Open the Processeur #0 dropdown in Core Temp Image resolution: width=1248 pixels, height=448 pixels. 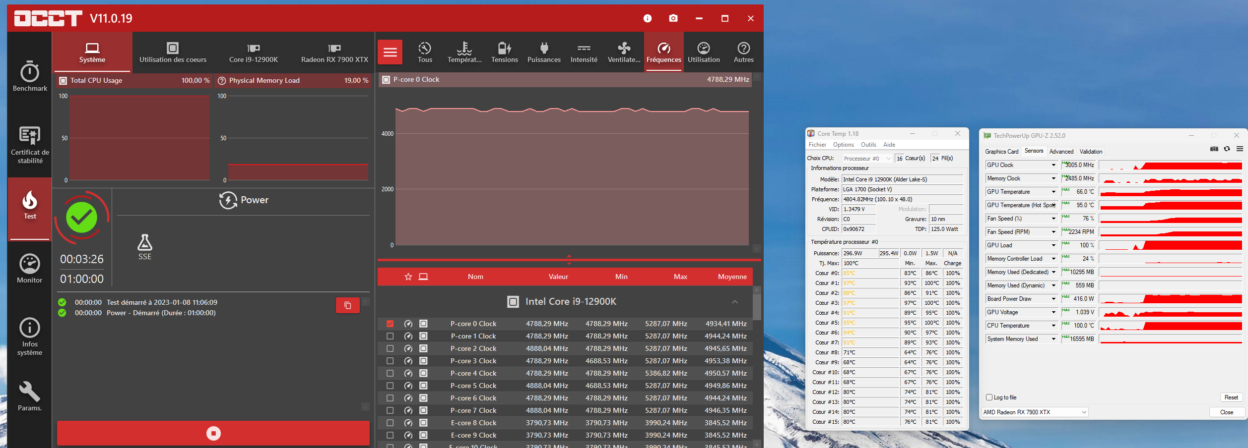click(x=867, y=159)
